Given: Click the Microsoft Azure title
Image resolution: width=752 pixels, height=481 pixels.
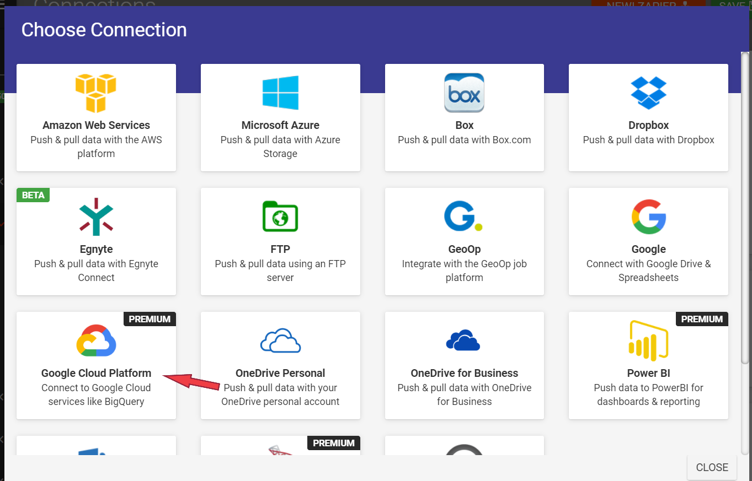Looking at the screenshot, I should [x=280, y=125].
